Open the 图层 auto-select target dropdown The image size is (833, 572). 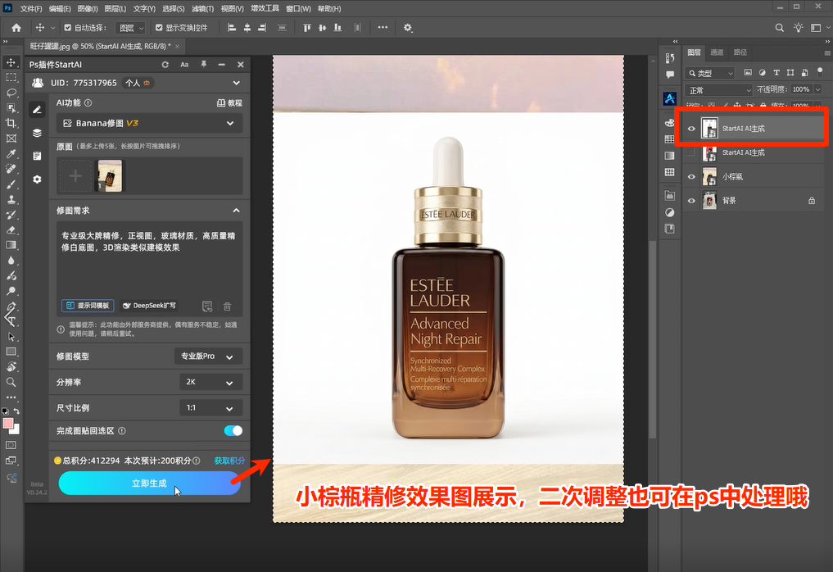click(130, 28)
